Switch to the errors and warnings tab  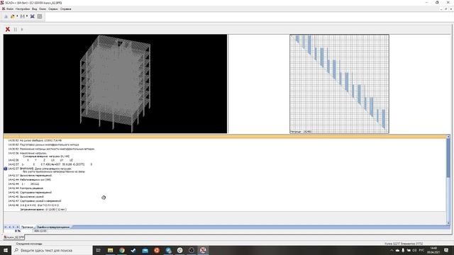click(x=53, y=227)
